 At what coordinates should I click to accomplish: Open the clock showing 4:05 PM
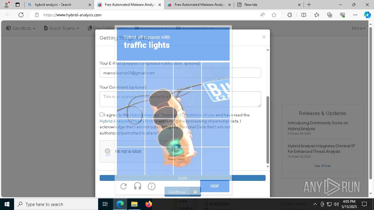(x=349, y=204)
